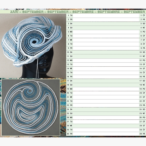This screenshot has width=146, height=146.
Task: Click the 19 MO day label
Action: coord(70,89)
